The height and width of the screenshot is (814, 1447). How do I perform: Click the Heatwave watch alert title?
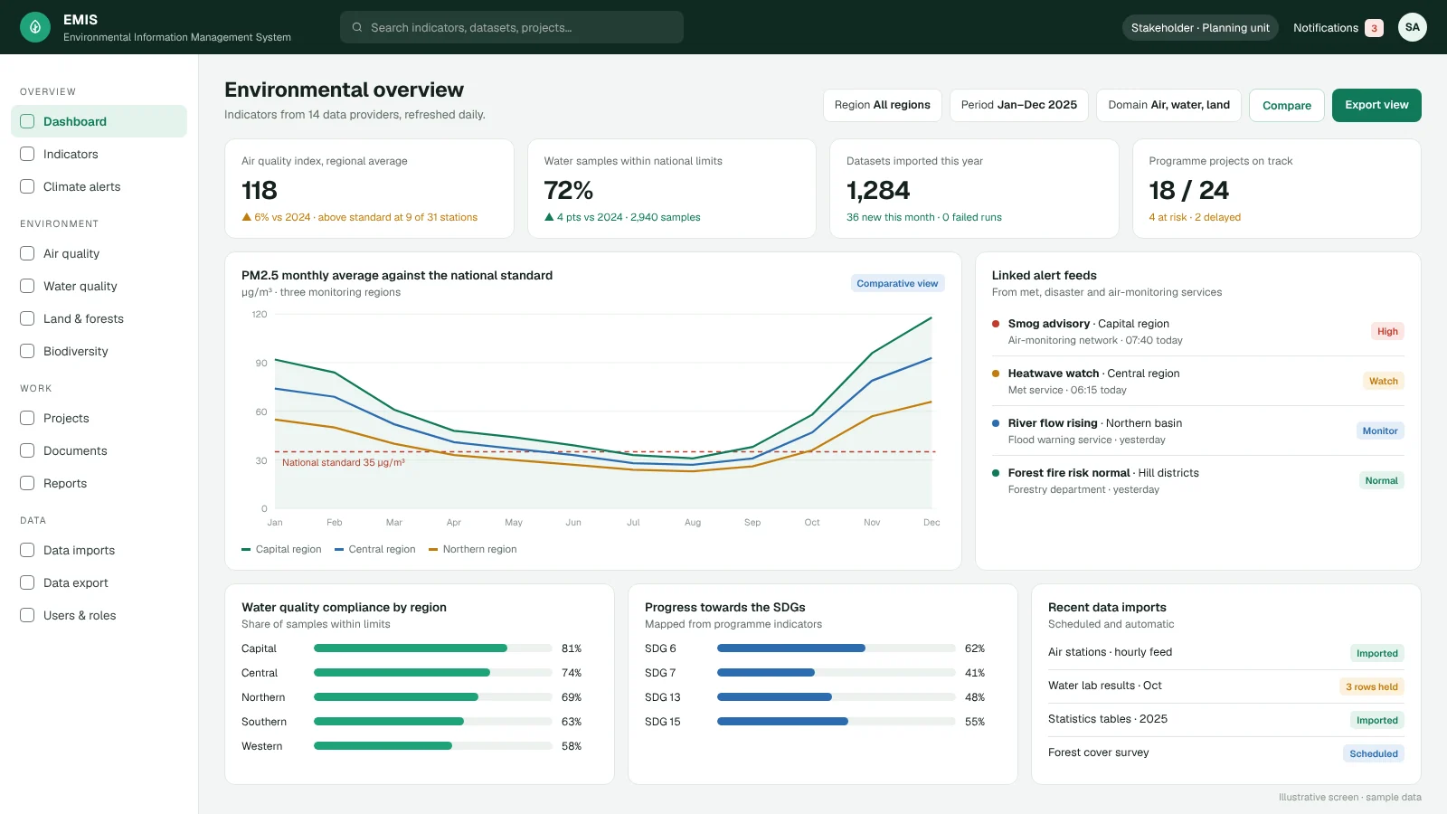pyautogui.click(x=1054, y=374)
